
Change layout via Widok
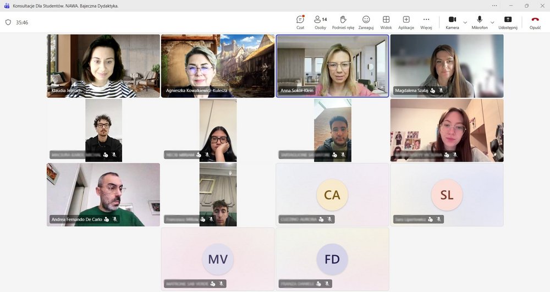pos(386,23)
